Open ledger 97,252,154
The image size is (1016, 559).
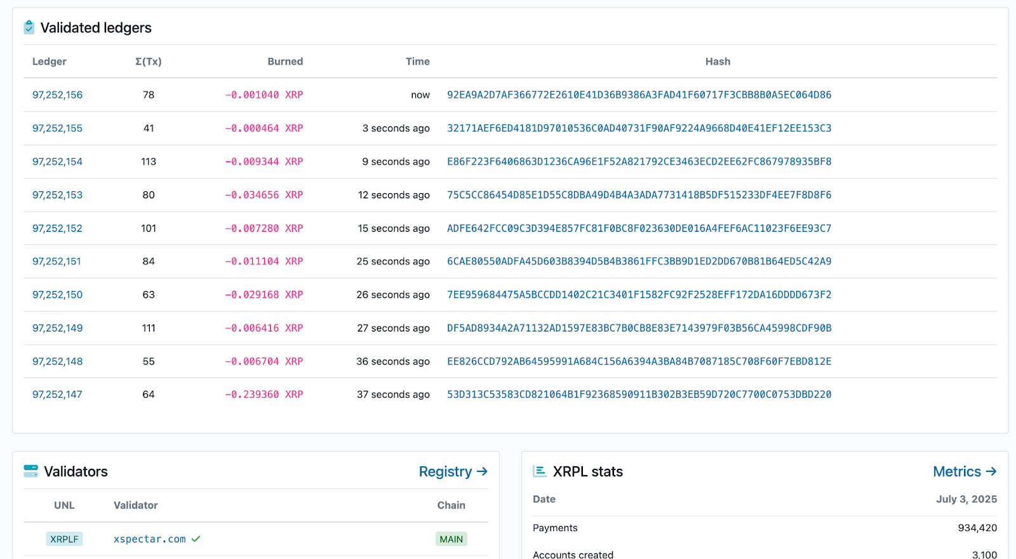click(x=57, y=161)
